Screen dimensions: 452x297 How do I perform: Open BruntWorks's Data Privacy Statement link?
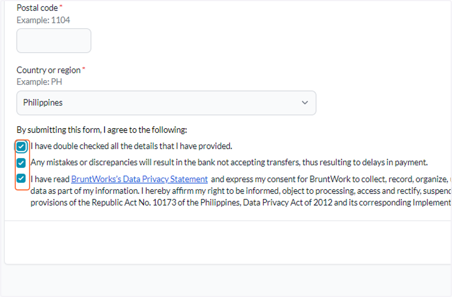[x=139, y=179]
